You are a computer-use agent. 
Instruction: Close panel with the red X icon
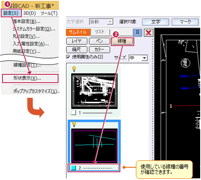point(148,32)
